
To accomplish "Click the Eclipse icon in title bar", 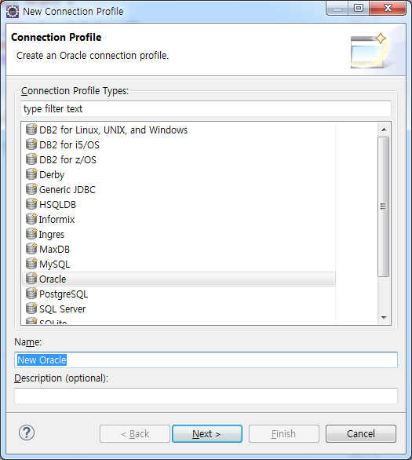I will 13,12.
